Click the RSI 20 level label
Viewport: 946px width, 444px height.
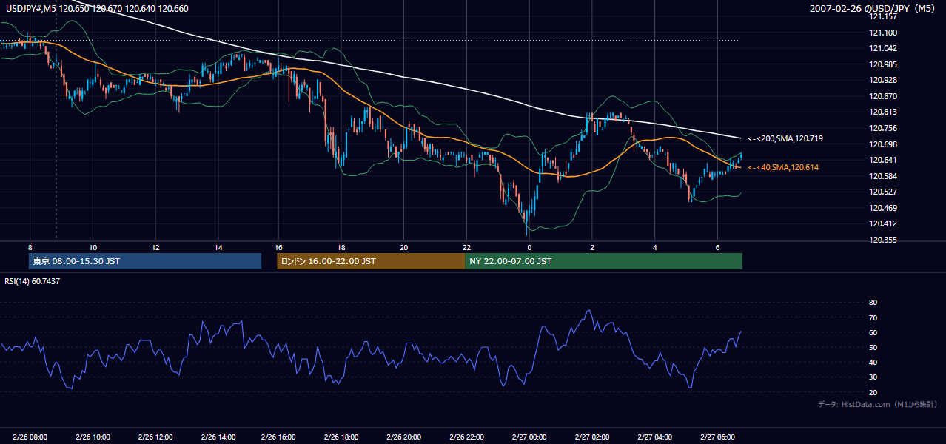coord(873,392)
